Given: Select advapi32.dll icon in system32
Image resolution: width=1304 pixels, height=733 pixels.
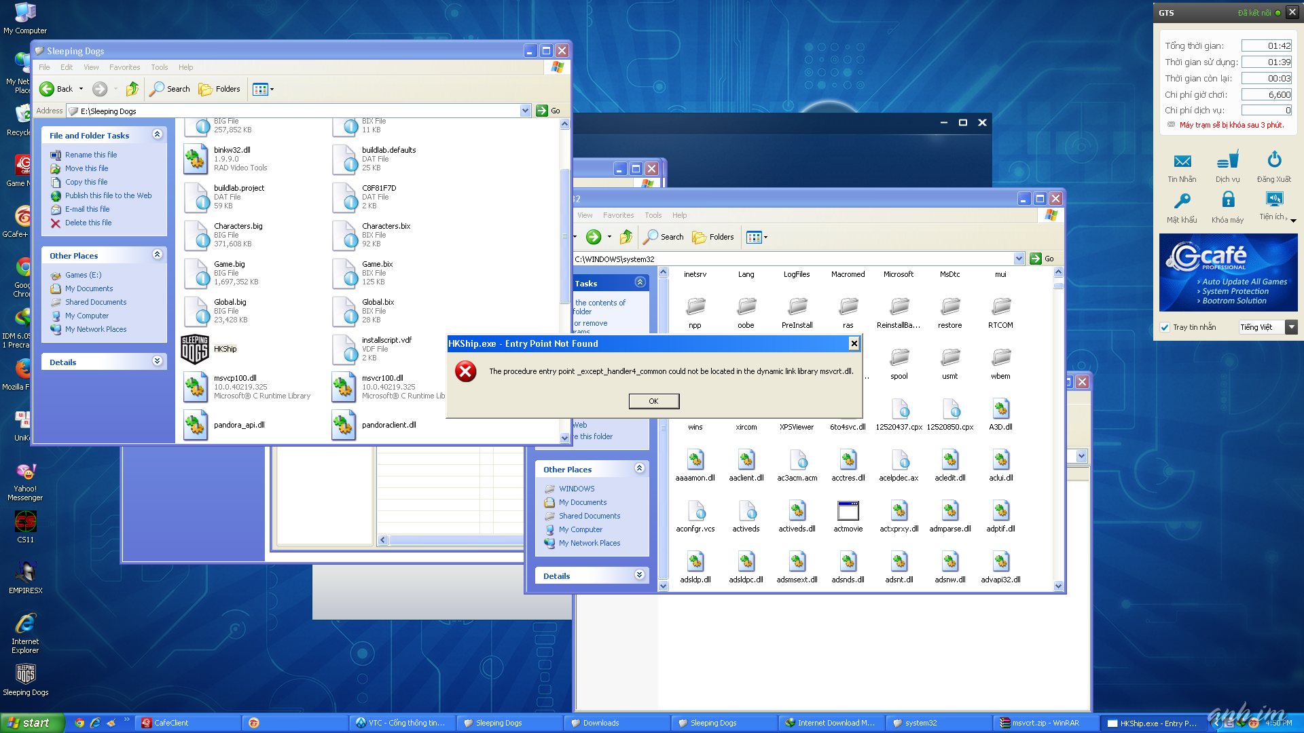Looking at the screenshot, I should pos(1000,561).
